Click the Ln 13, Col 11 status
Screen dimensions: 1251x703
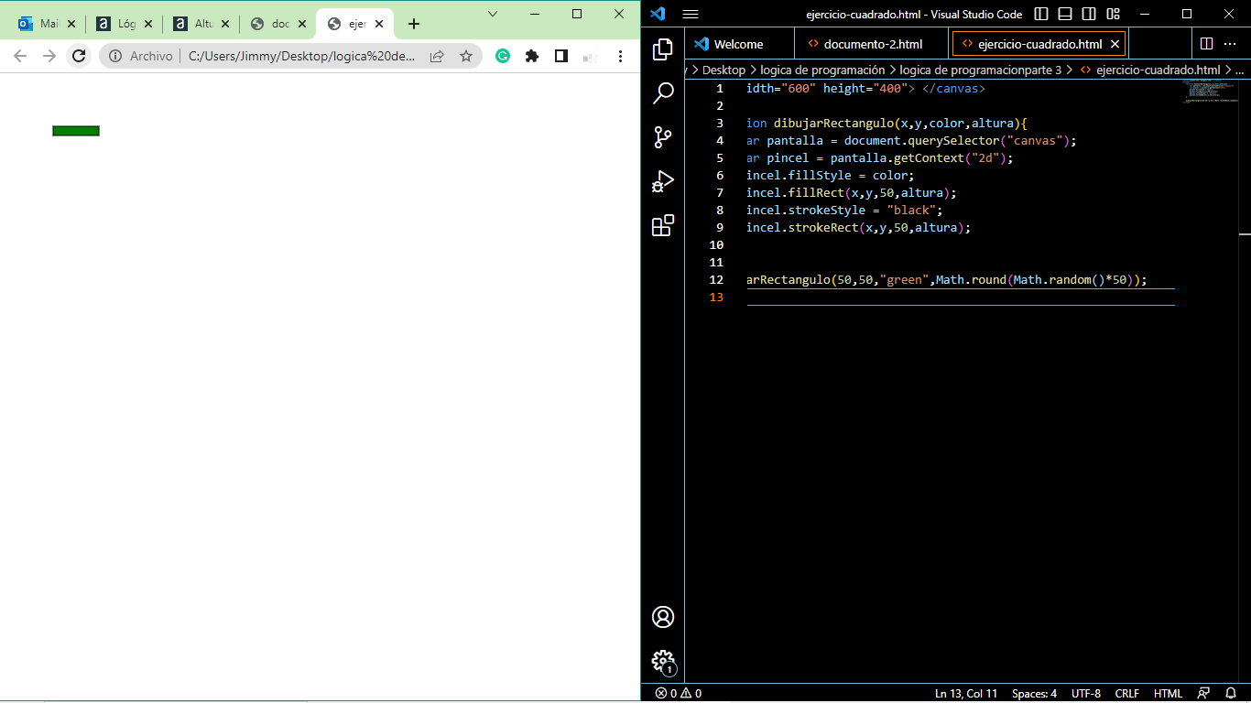(x=966, y=694)
